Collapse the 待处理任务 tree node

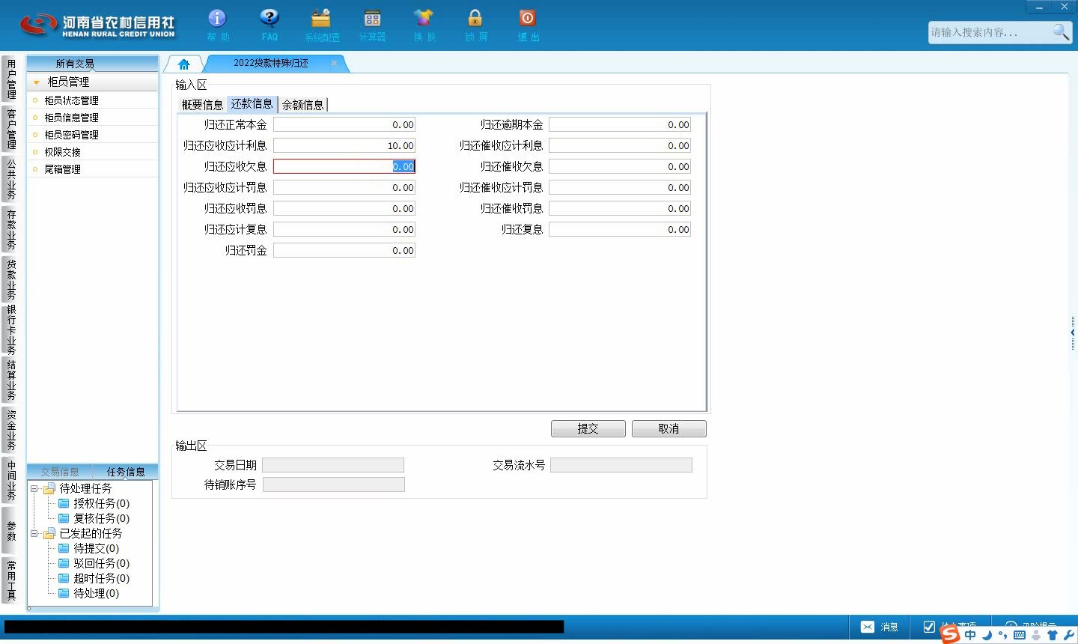tap(34, 488)
